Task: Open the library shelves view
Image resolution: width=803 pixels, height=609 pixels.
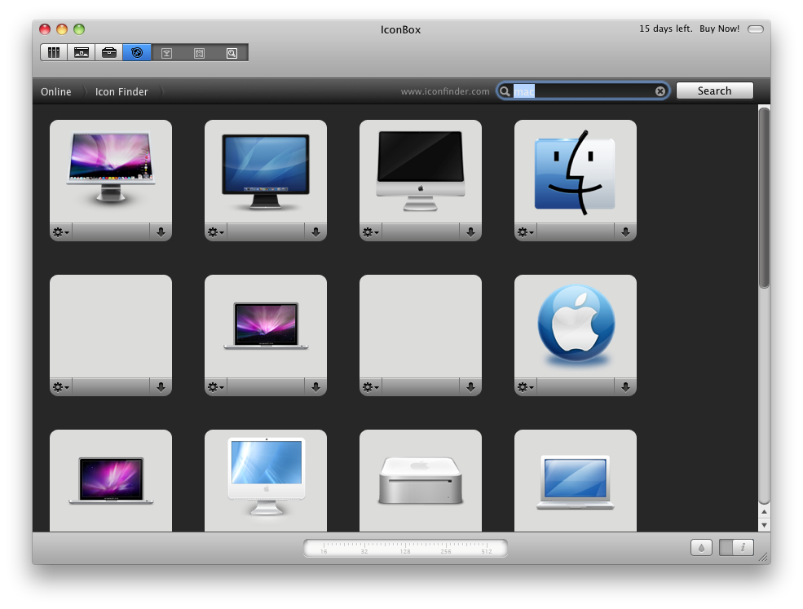Action: coord(54,53)
